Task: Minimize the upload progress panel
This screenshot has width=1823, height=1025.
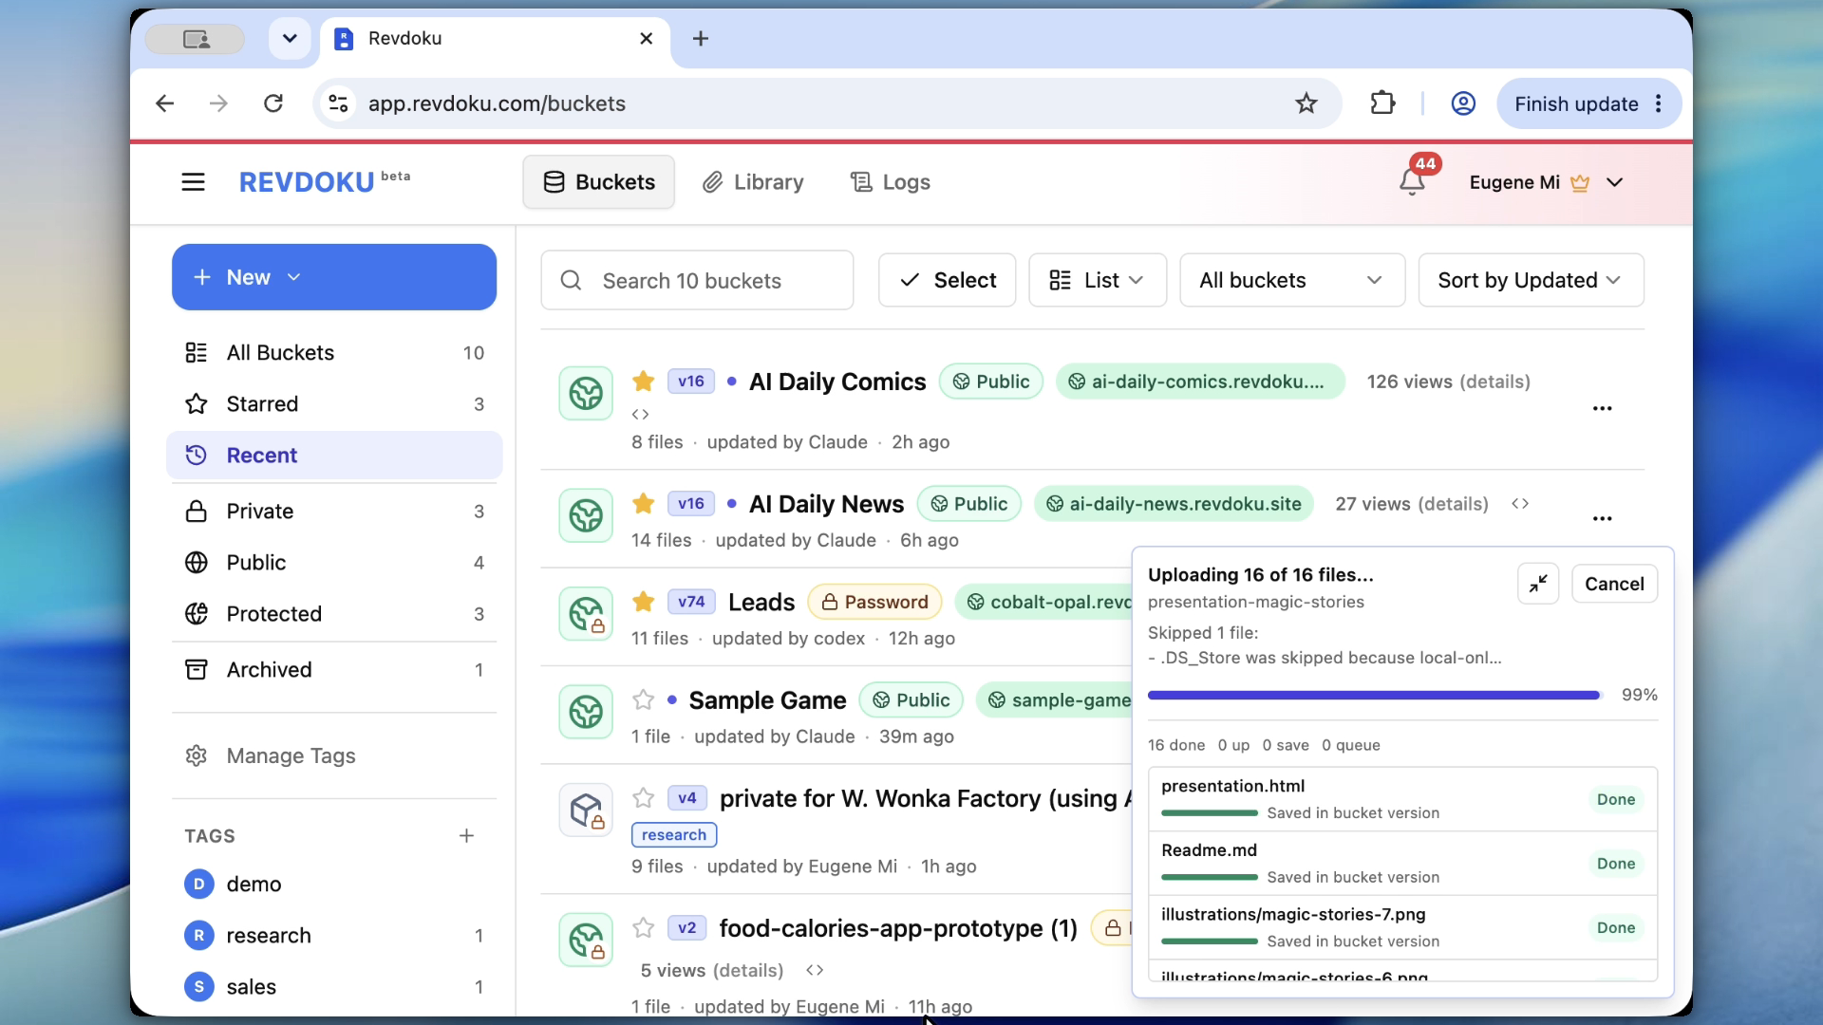Action: [1538, 584]
